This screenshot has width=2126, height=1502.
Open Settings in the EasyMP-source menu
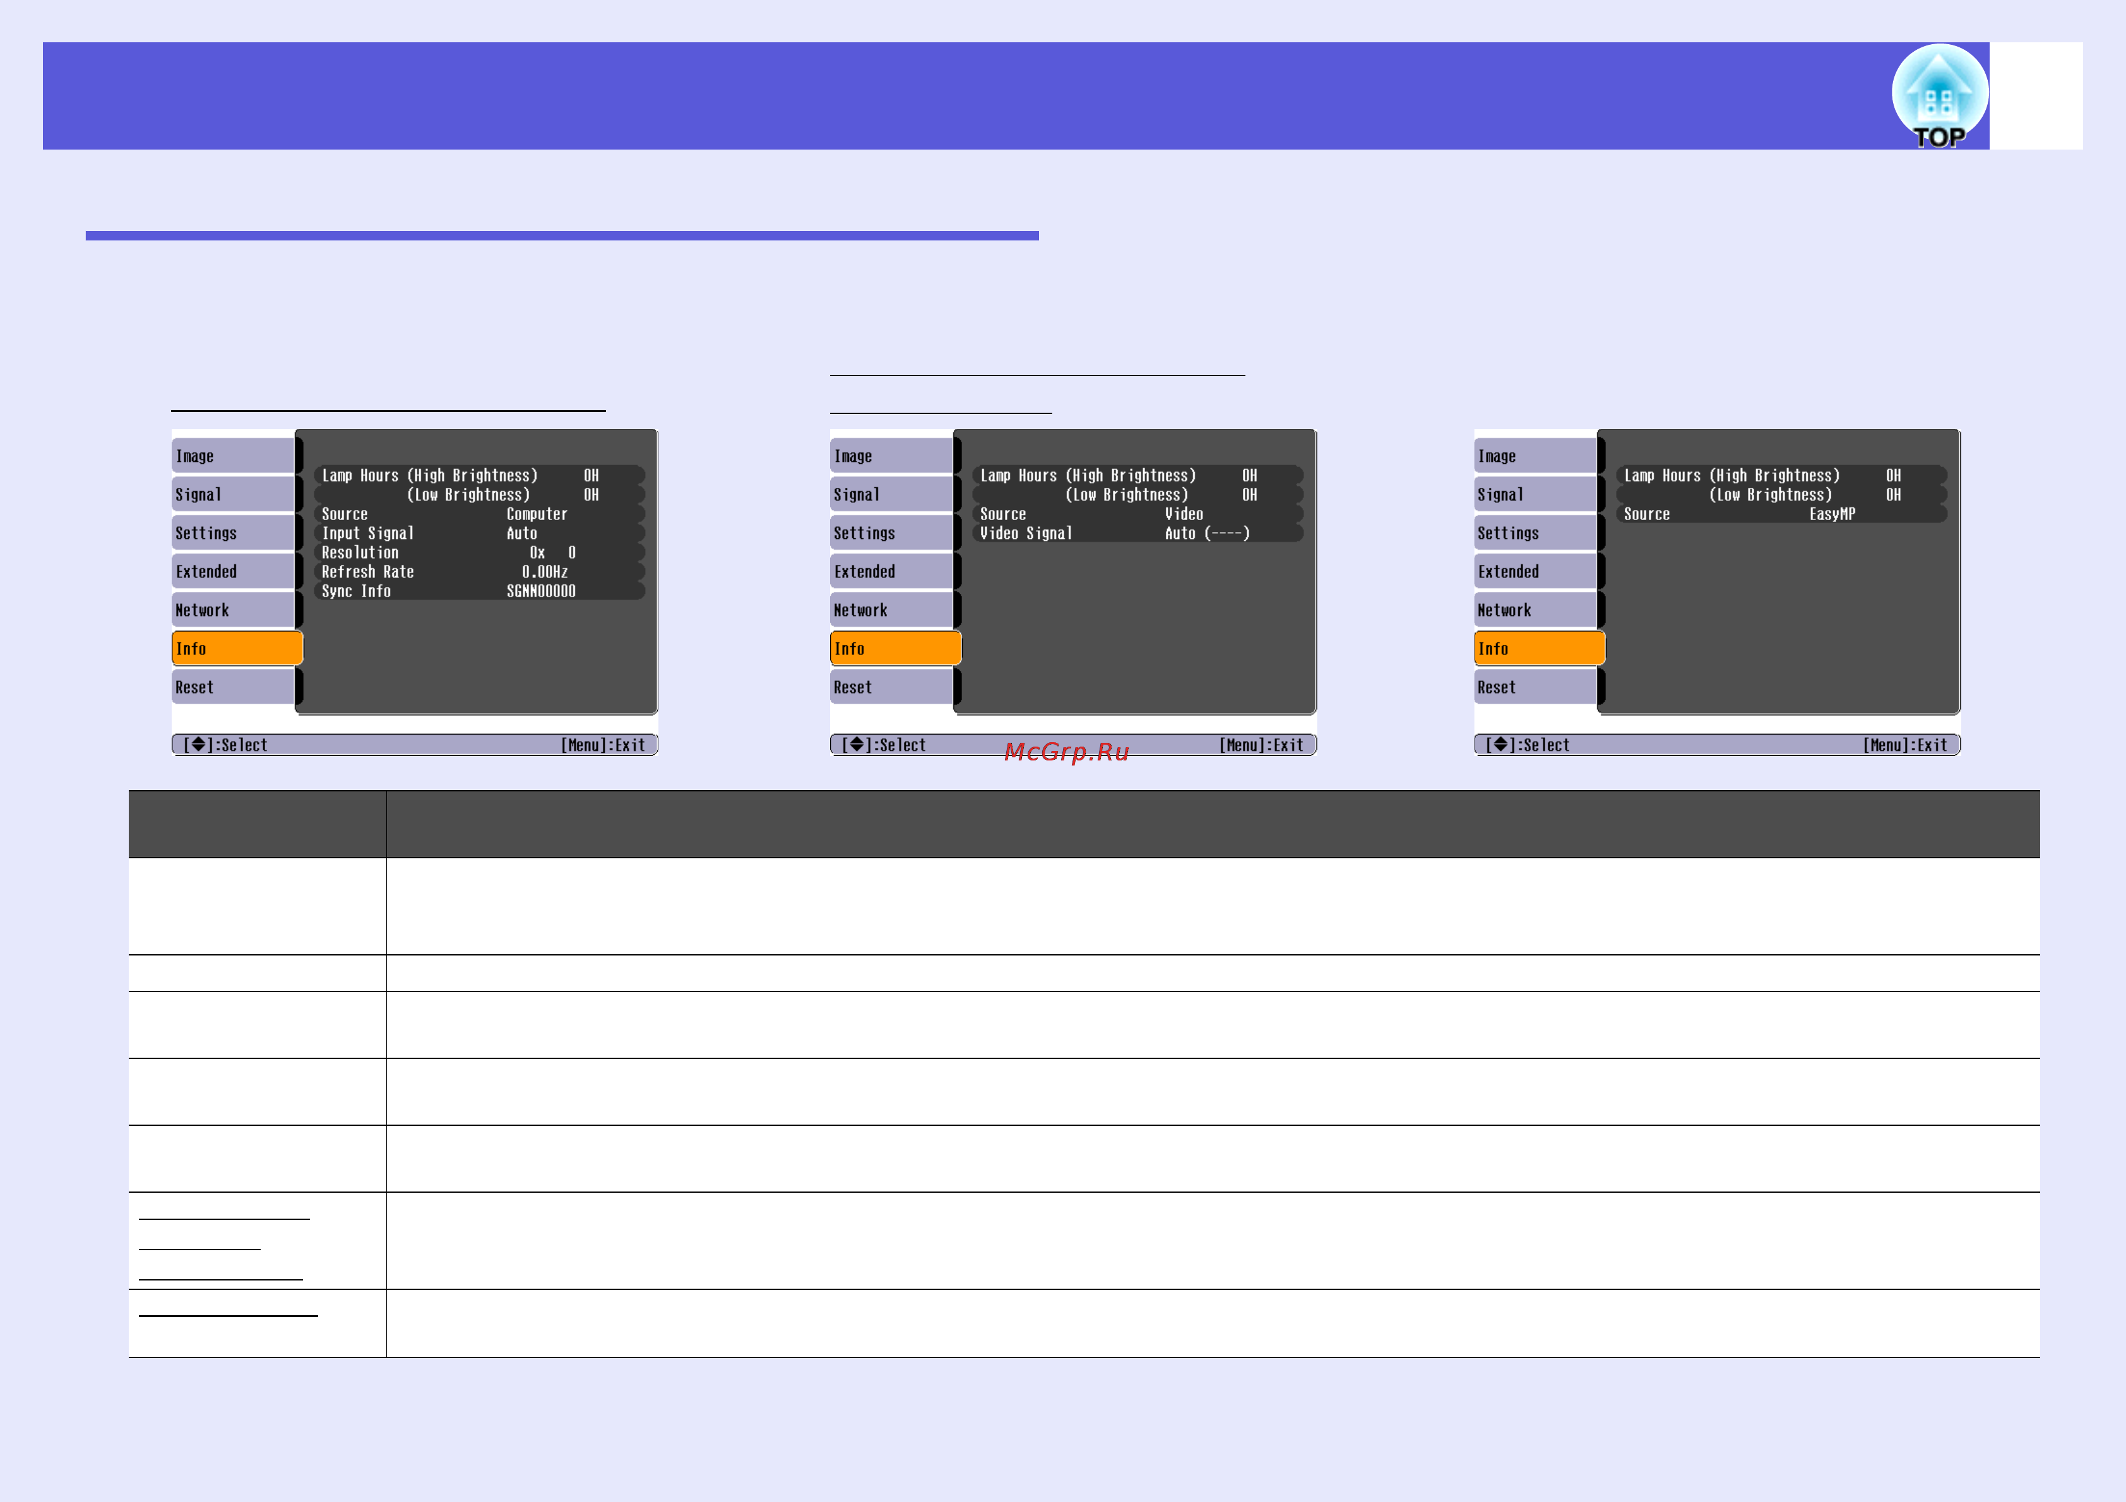pyautogui.click(x=1535, y=533)
